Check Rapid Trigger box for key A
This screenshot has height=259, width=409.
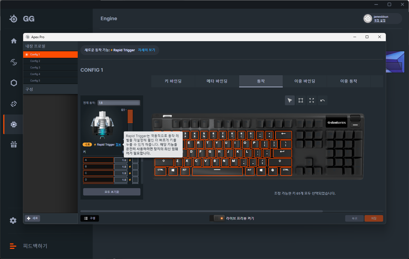click(x=135, y=160)
